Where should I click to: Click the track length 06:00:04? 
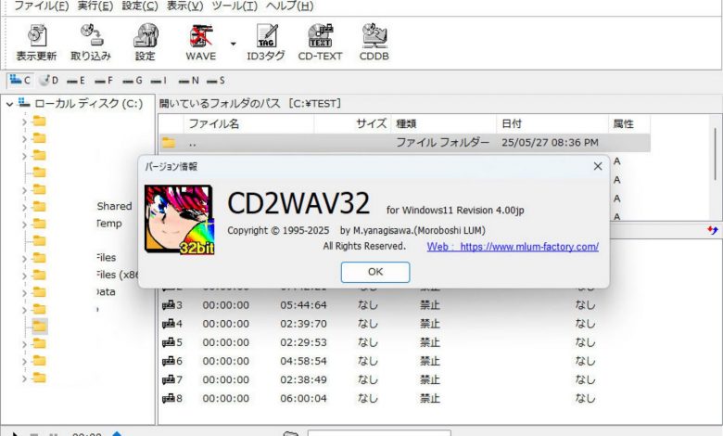pyautogui.click(x=303, y=398)
